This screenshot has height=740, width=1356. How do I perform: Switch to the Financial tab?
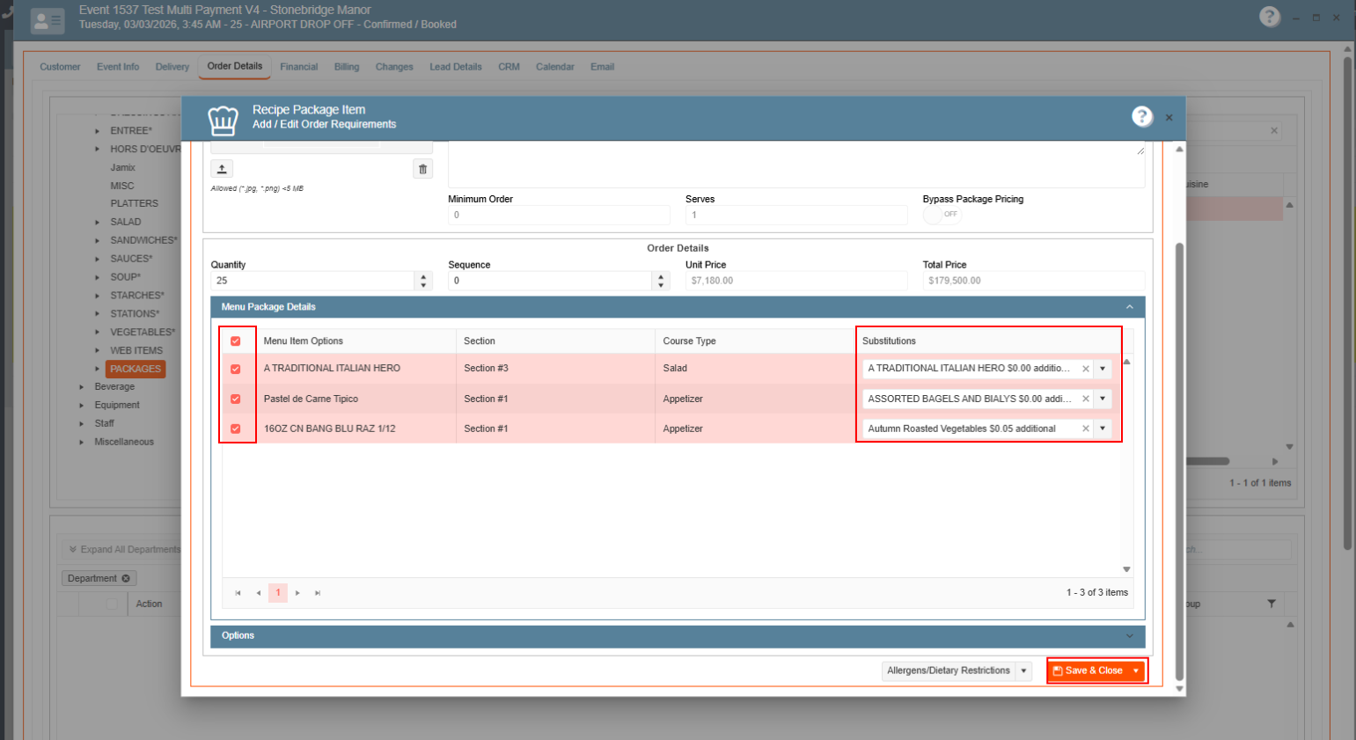coord(298,67)
